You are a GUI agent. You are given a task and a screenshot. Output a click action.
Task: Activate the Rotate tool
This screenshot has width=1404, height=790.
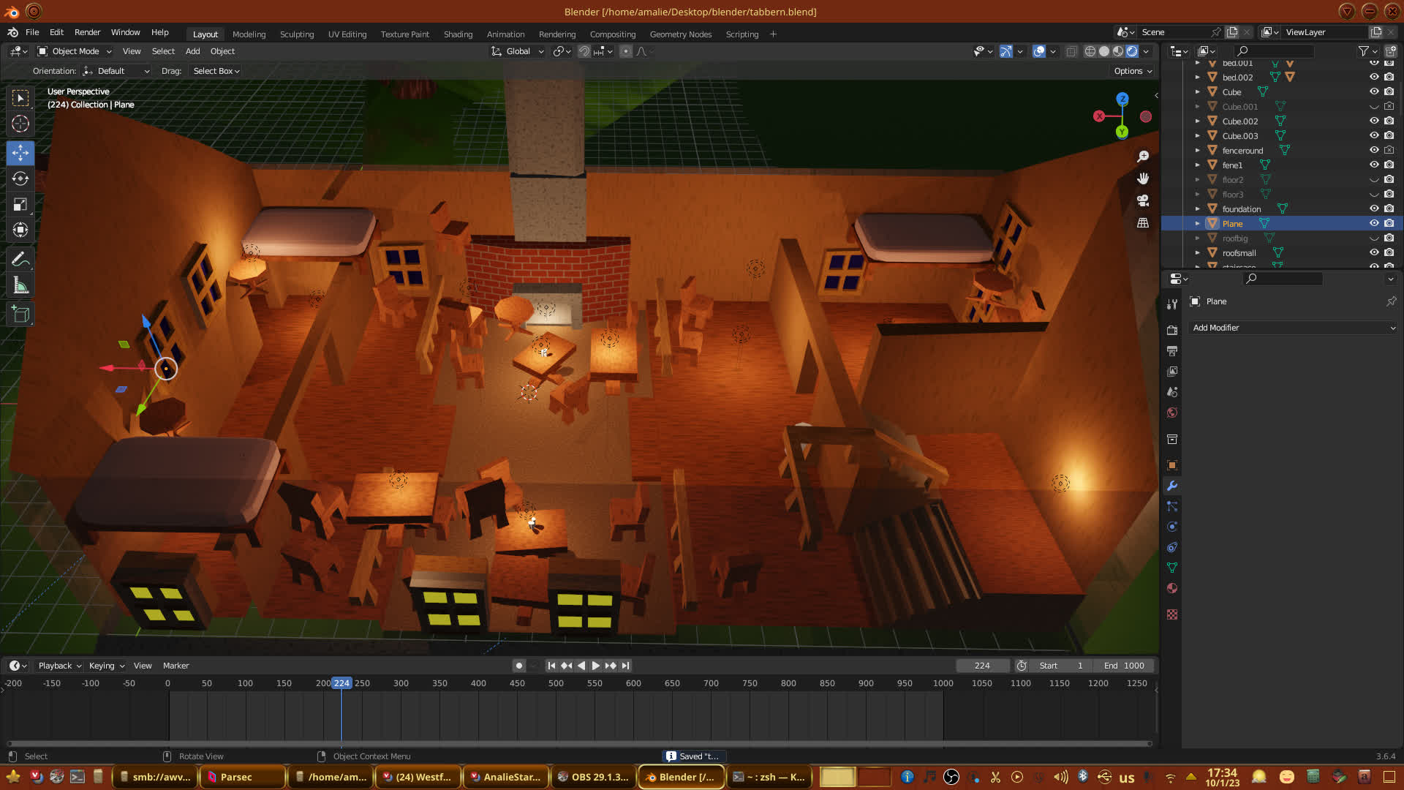20,178
